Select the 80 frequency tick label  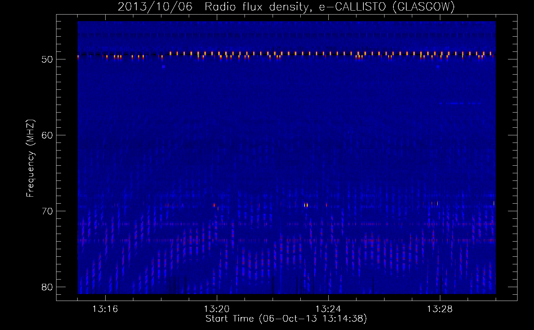point(48,287)
